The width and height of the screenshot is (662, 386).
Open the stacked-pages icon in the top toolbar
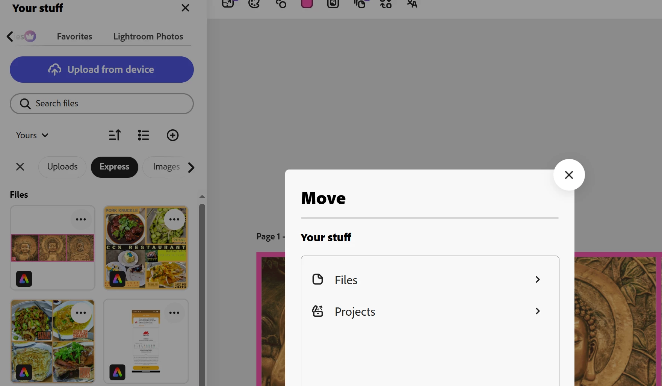360,4
